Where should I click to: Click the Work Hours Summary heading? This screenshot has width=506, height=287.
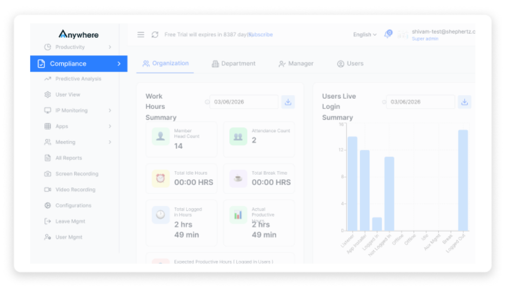click(x=161, y=107)
